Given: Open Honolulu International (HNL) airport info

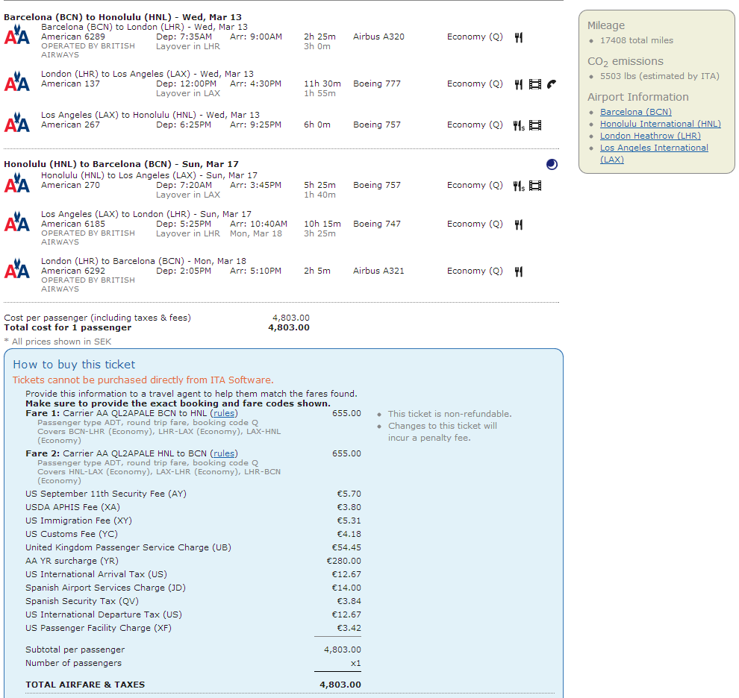Looking at the screenshot, I should 660,124.
